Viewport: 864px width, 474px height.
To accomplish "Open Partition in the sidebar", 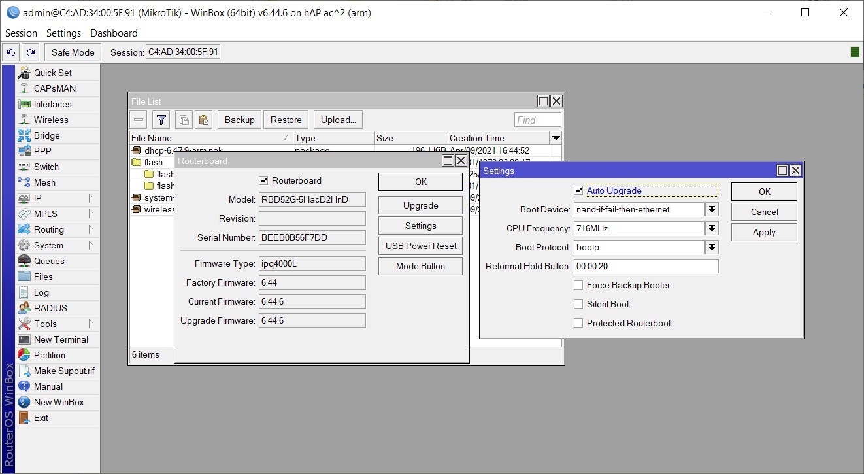I will point(58,355).
